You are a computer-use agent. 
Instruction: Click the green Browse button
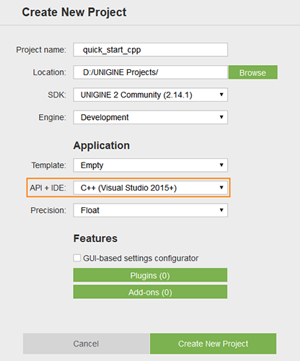[253, 72]
